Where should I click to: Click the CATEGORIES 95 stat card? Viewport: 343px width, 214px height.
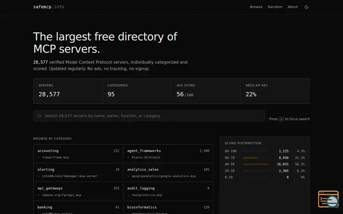(137, 91)
